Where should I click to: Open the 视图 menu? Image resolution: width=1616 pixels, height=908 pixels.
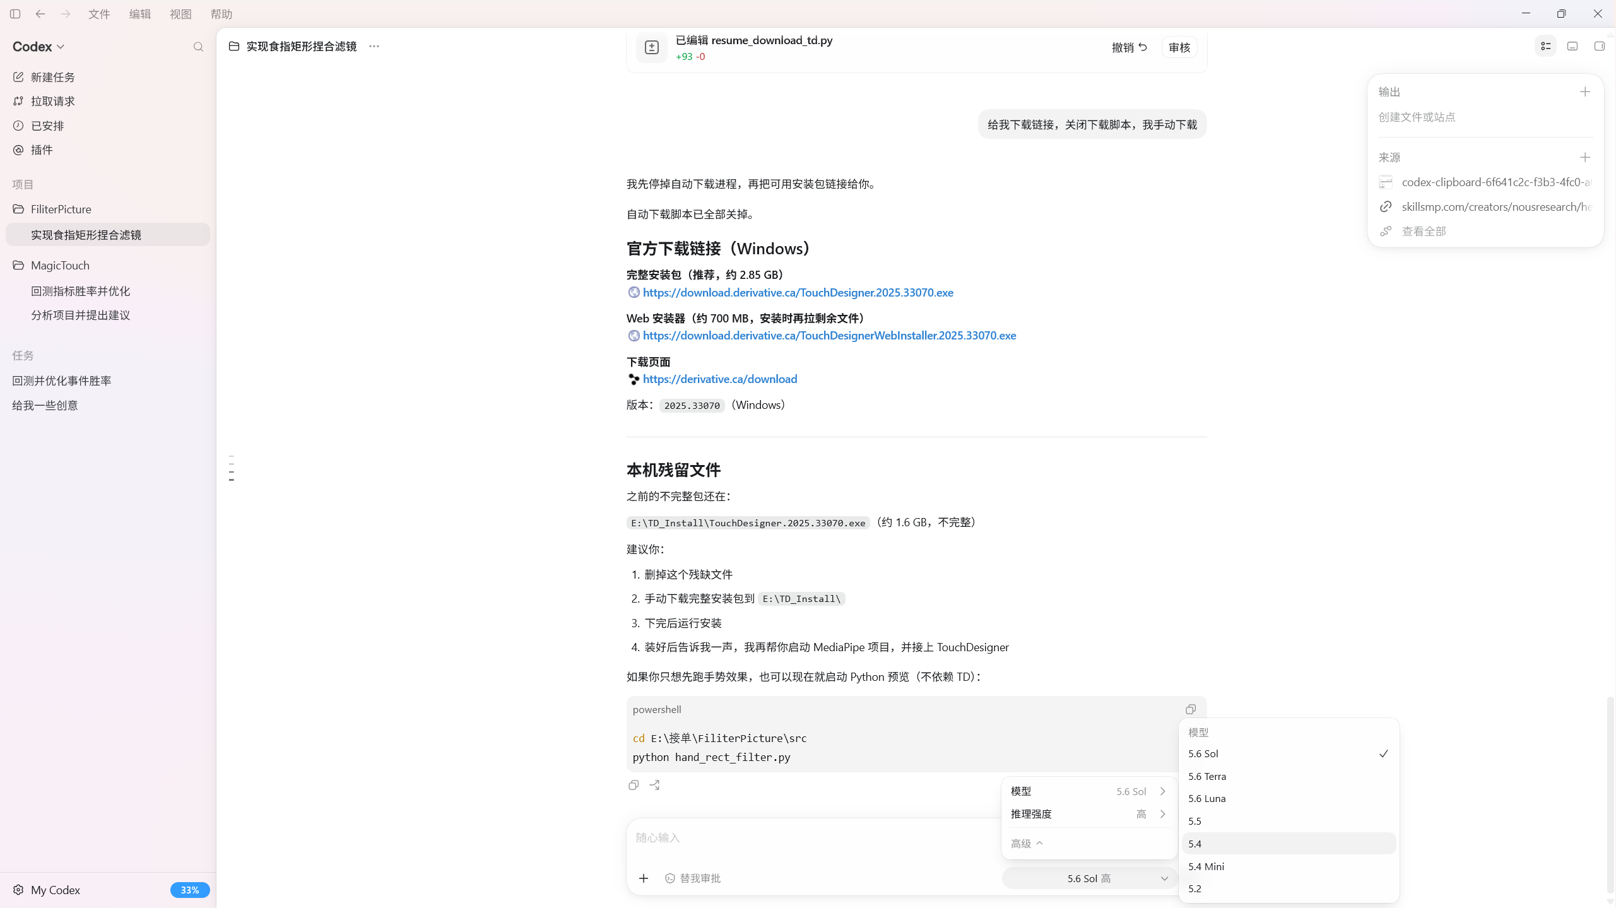tap(180, 14)
